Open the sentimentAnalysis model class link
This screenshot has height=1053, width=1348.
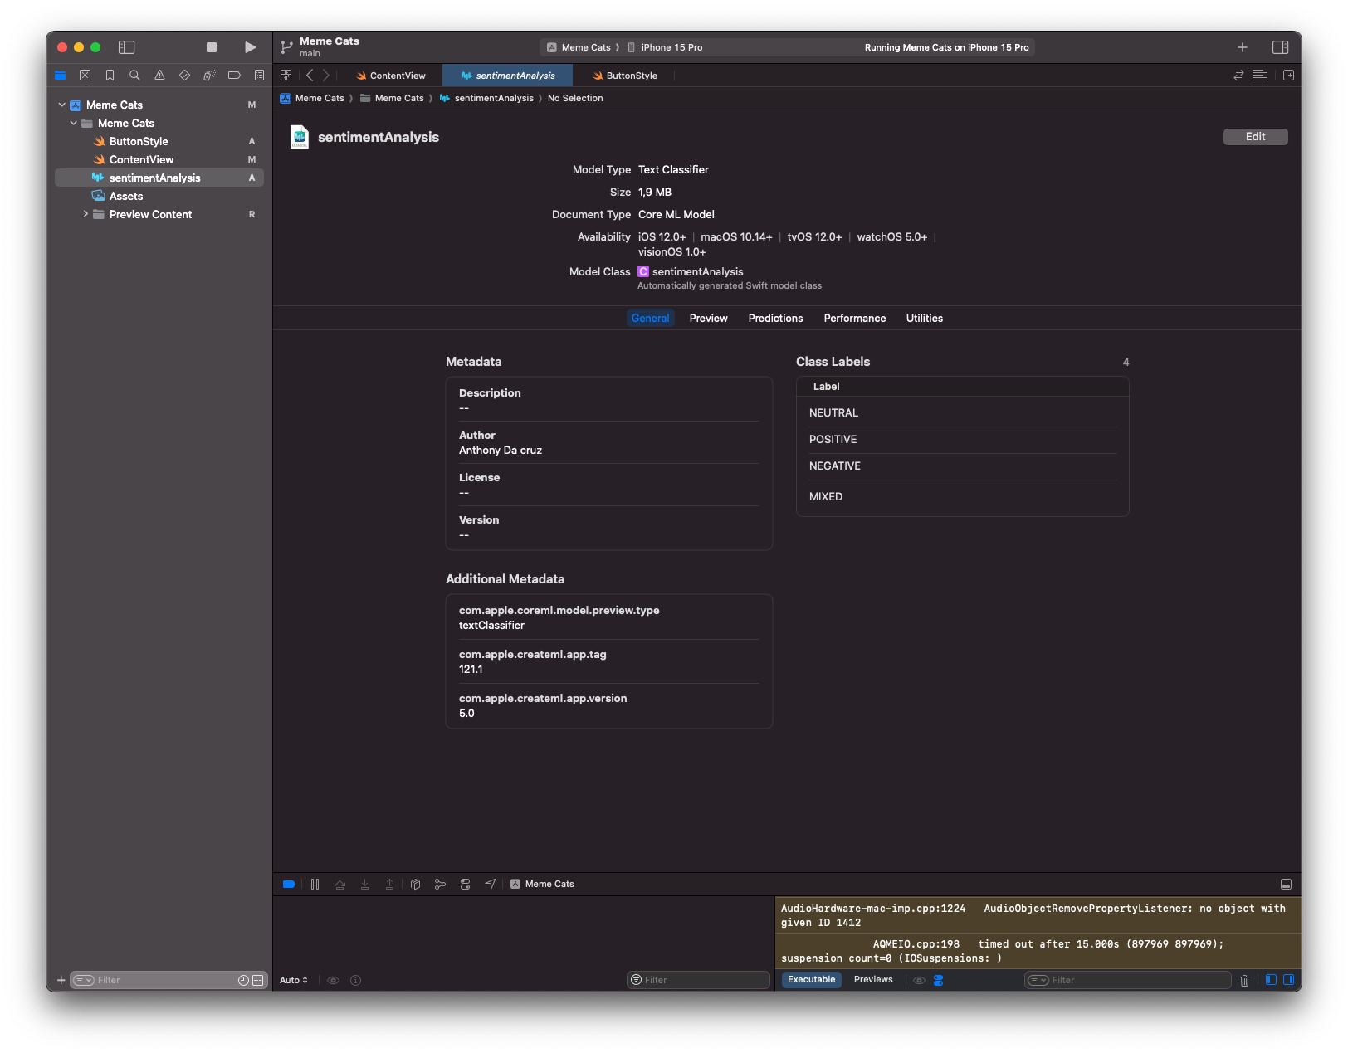coord(696,272)
